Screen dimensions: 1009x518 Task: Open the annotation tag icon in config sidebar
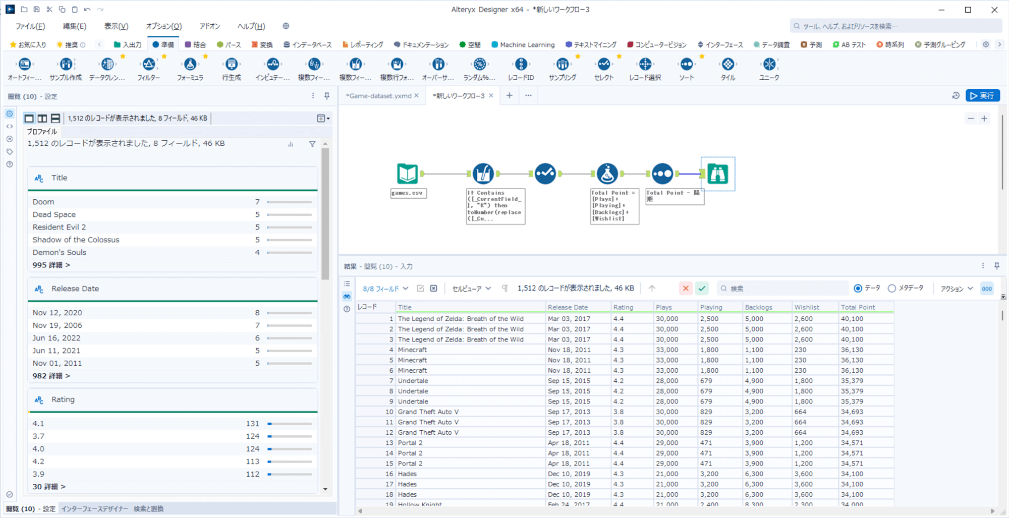pos(10,151)
